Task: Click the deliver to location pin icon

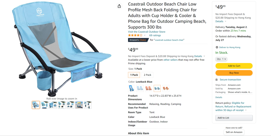Action: coord(217,47)
